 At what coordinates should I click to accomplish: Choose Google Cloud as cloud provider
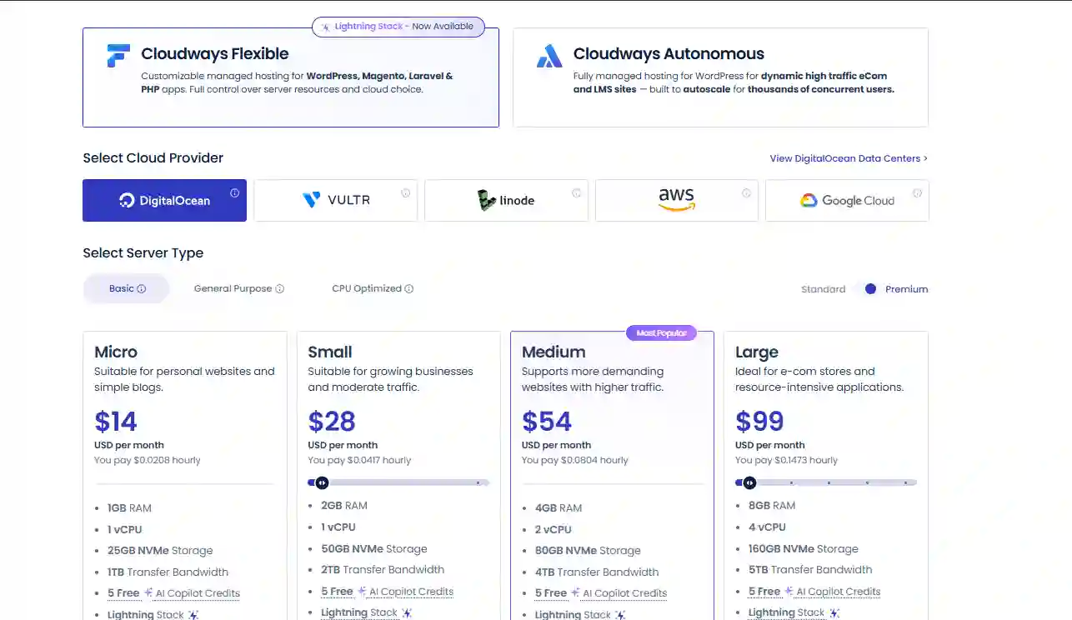[847, 200]
